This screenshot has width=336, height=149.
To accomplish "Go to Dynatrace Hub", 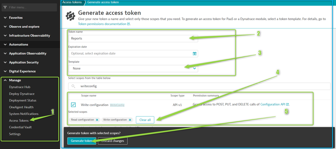I will click(x=20, y=87).
